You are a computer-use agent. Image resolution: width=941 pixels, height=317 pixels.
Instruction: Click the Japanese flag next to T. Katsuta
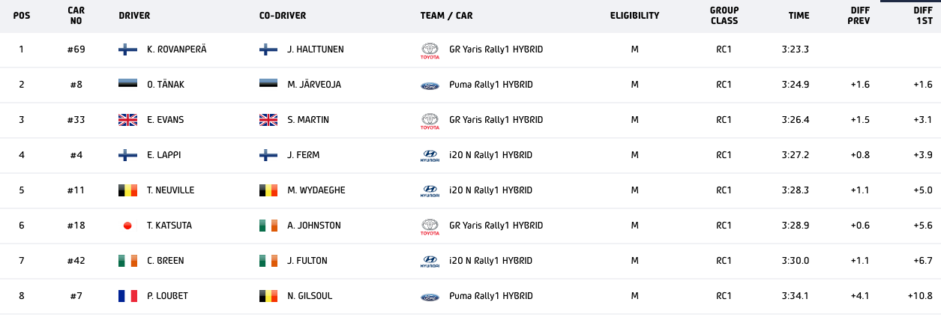pos(127,226)
